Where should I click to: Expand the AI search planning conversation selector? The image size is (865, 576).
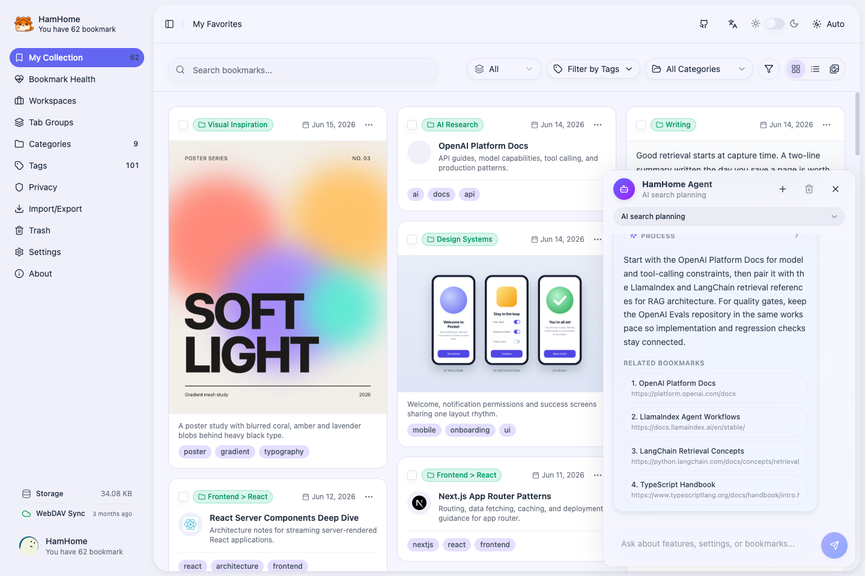pyautogui.click(x=729, y=217)
